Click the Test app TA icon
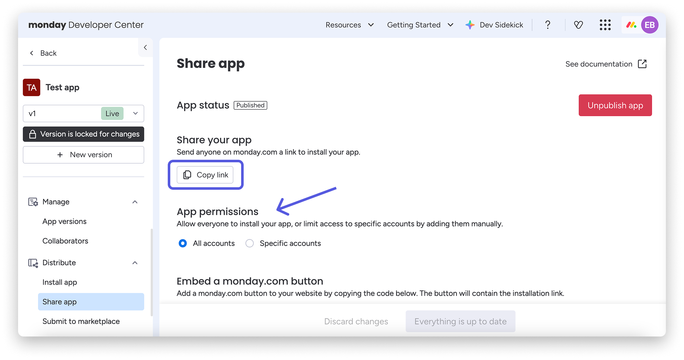Viewport: 684px width, 360px height. pos(31,87)
